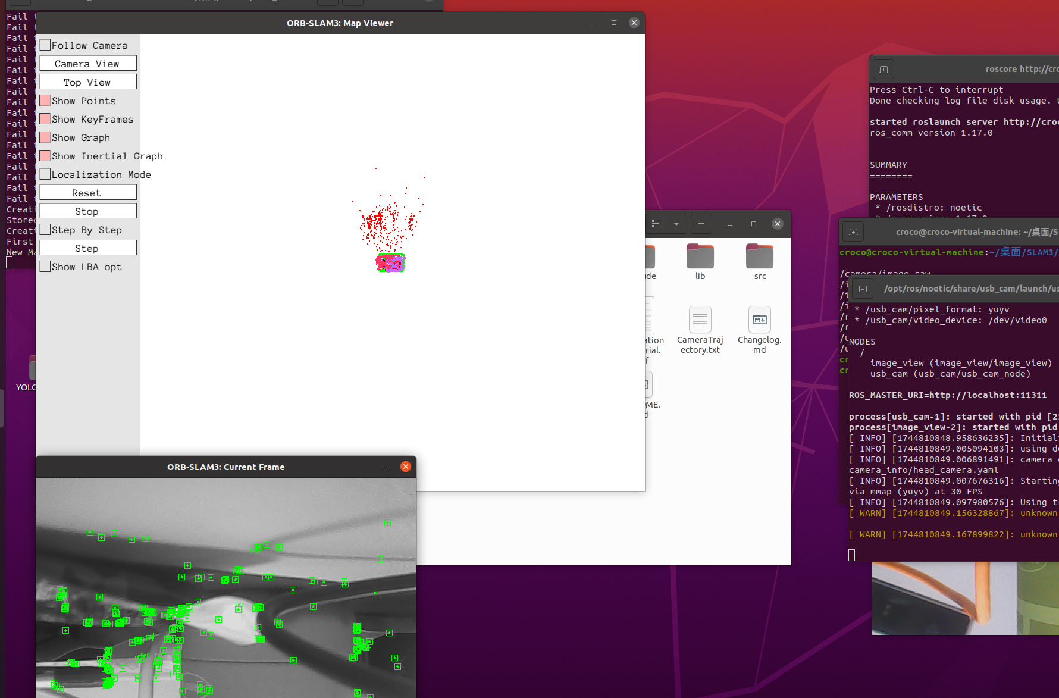Click inside the ORB-SLAM3 Current Frame video
Screen dimensions: 1059x698
(226, 589)
